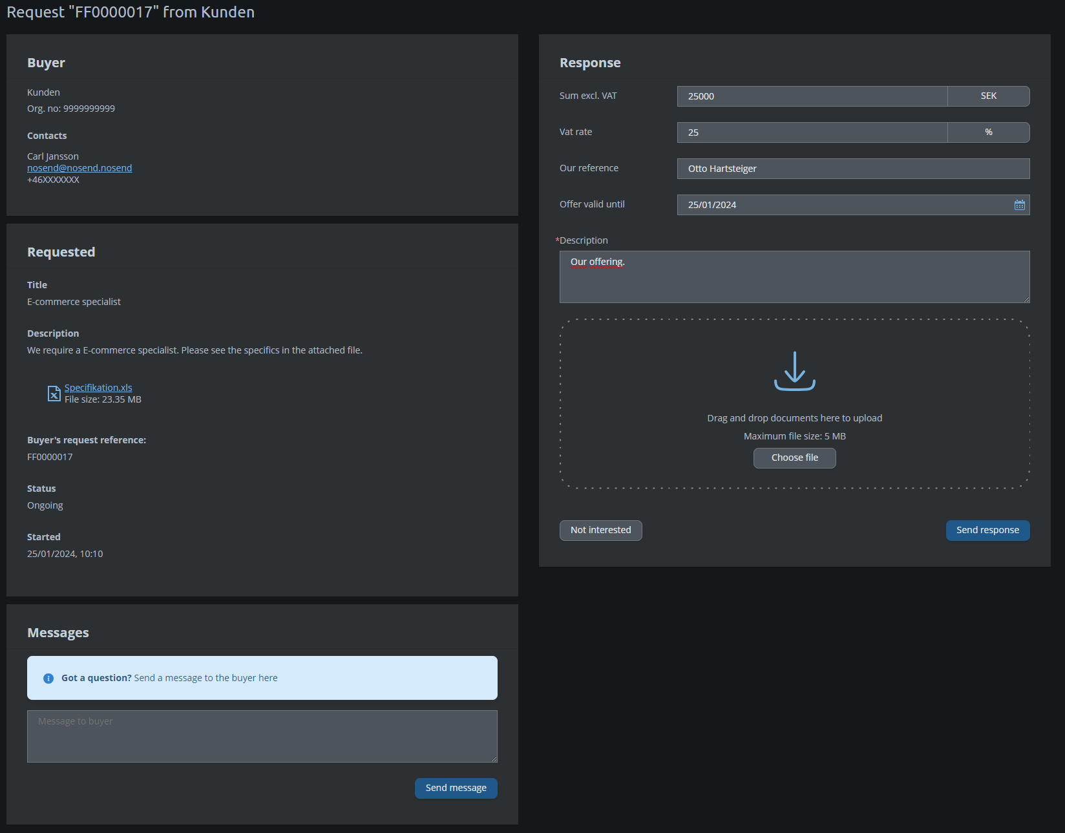Click the info icon in the question banner
This screenshot has width=1065, height=833.
[48, 678]
